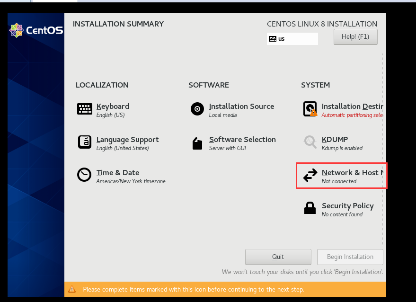
Task: Click the Keyboard layout icon under Localization
Action: coord(85,109)
